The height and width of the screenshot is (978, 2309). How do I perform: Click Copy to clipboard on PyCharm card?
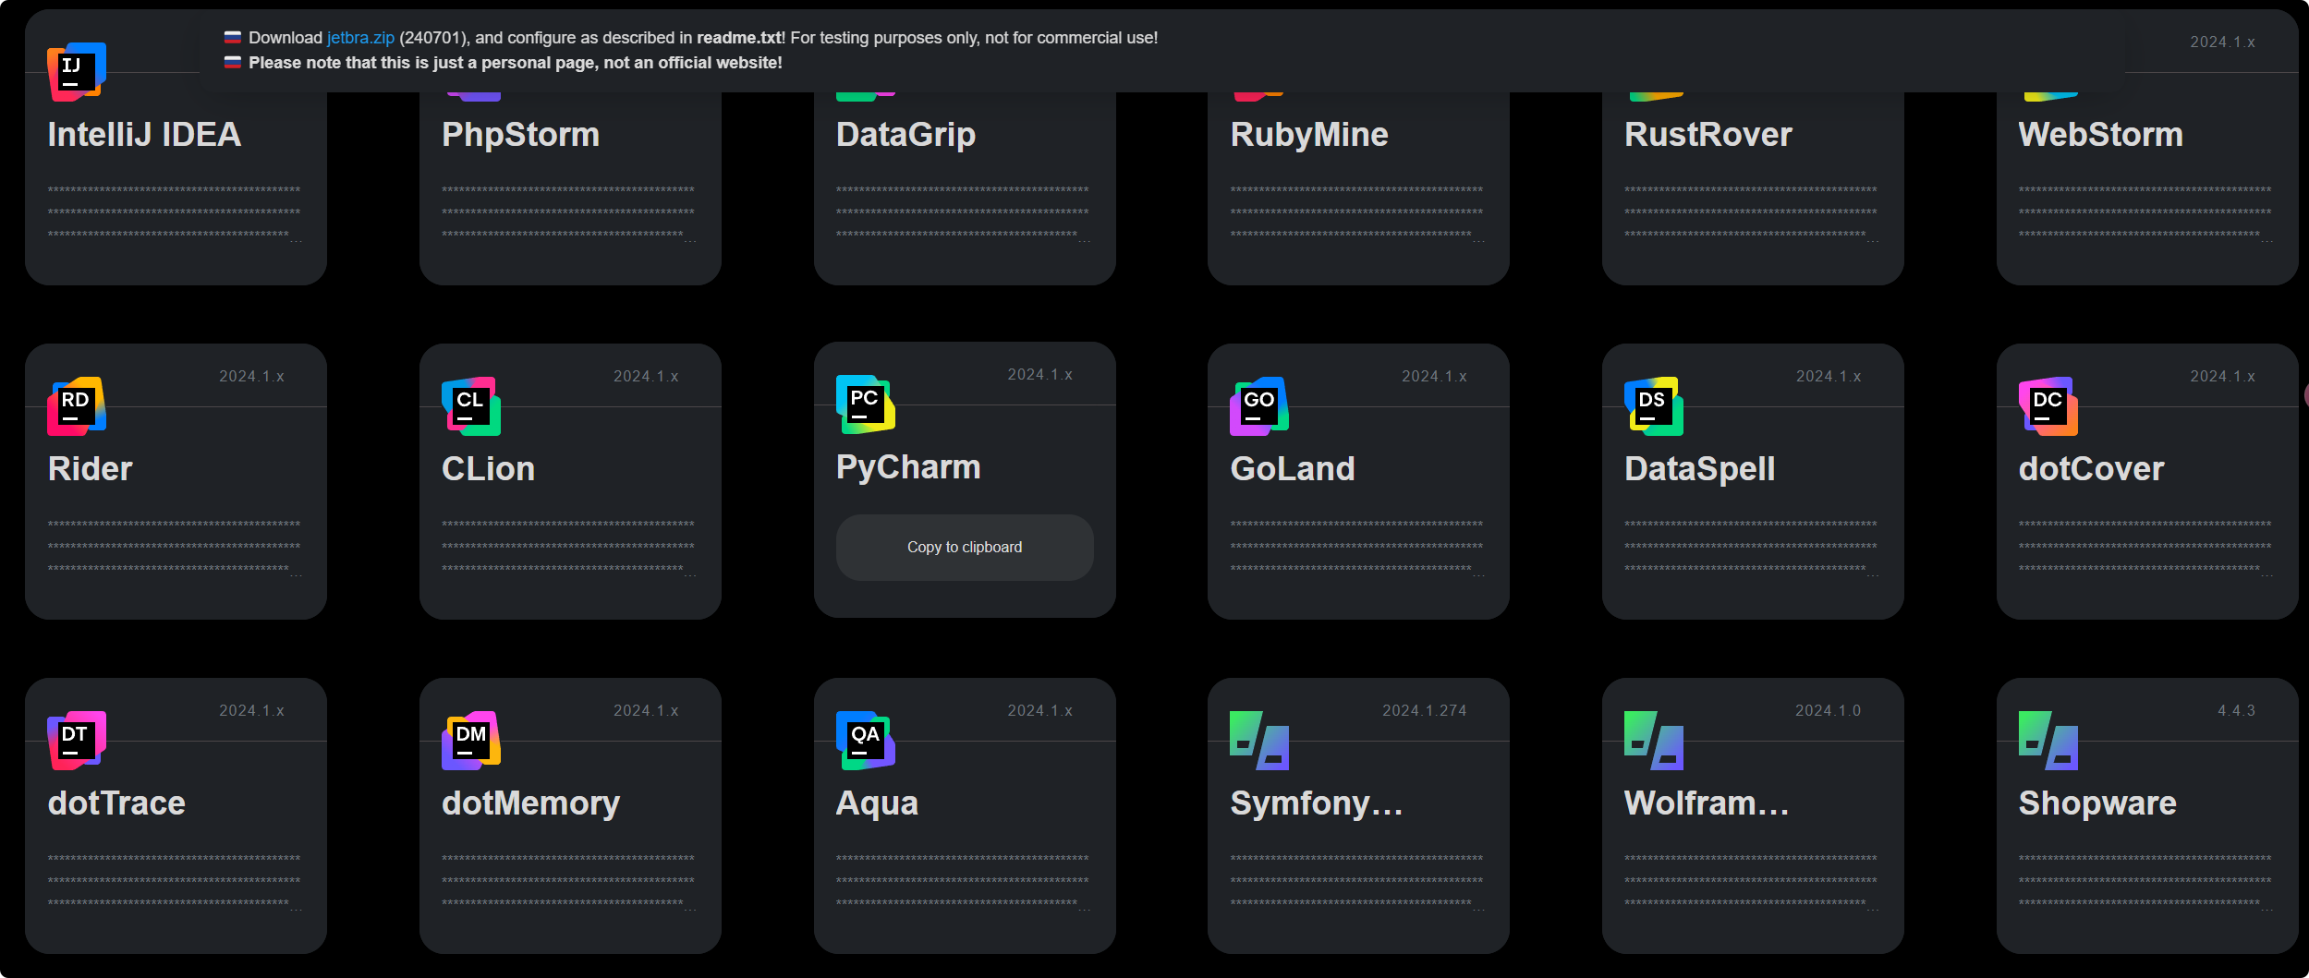[965, 547]
